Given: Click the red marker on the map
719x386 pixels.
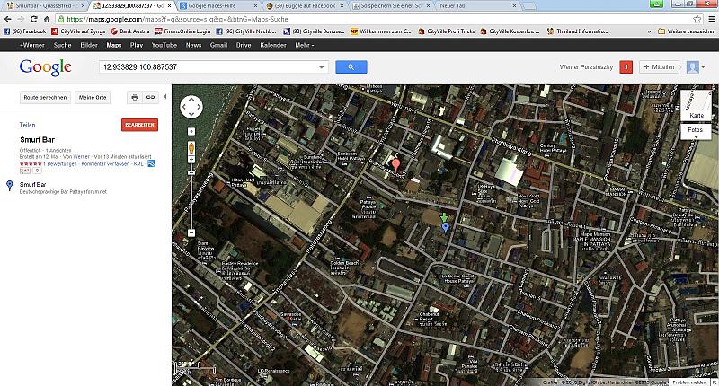Looking at the screenshot, I should coord(394,162).
